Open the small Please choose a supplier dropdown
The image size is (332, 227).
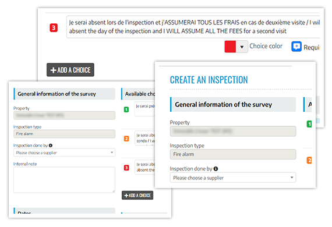pos(64,152)
